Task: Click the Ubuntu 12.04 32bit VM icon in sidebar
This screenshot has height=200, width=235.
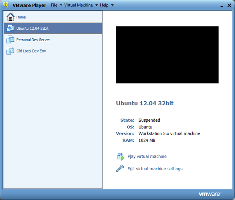Action: (x=10, y=28)
